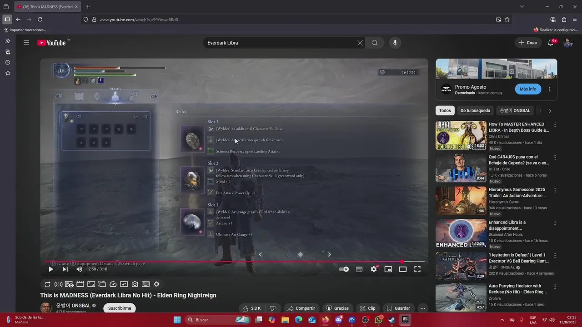
Task: Bookmark this page with star icon
Action: 507,20
